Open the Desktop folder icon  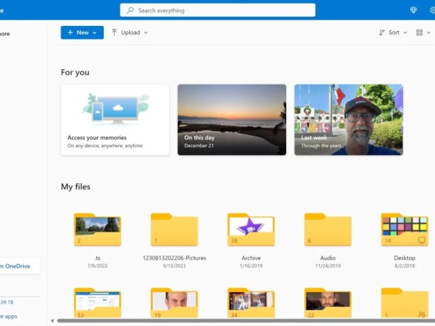coord(404,230)
